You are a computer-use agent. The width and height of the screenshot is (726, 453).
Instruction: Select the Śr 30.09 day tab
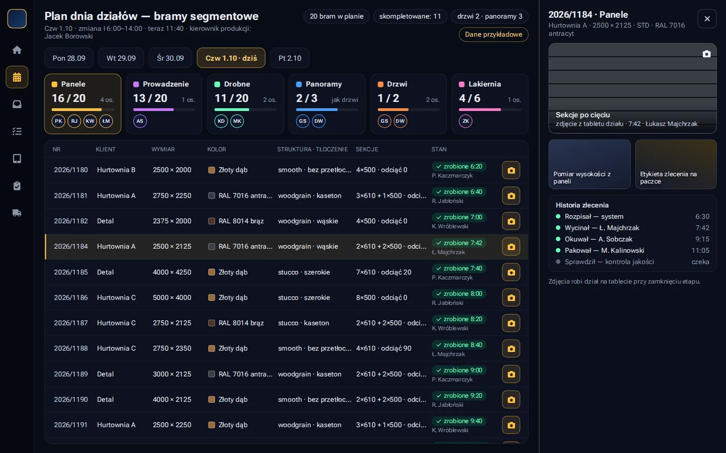click(170, 58)
